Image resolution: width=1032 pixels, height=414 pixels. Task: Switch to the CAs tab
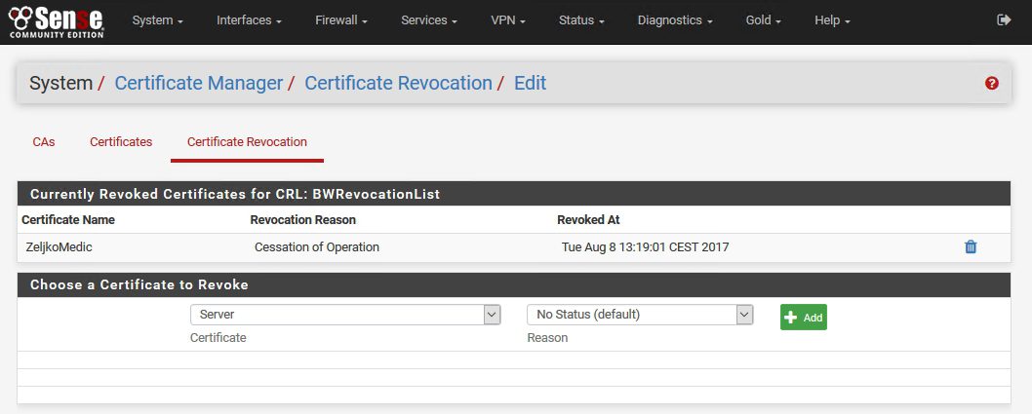[x=44, y=142]
